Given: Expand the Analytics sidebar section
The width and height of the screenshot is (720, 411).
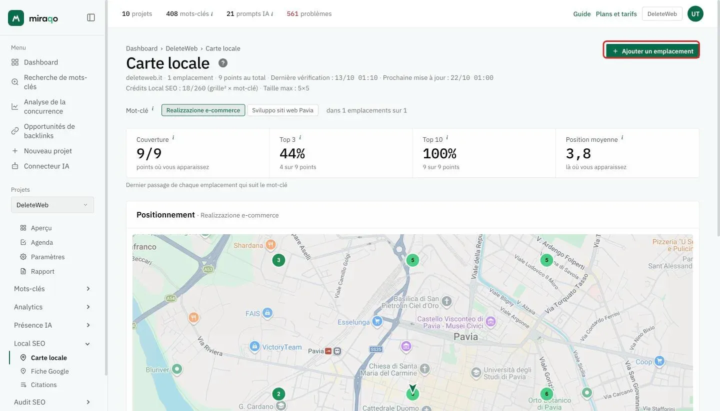Looking at the screenshot, I should tap(52, 307).
